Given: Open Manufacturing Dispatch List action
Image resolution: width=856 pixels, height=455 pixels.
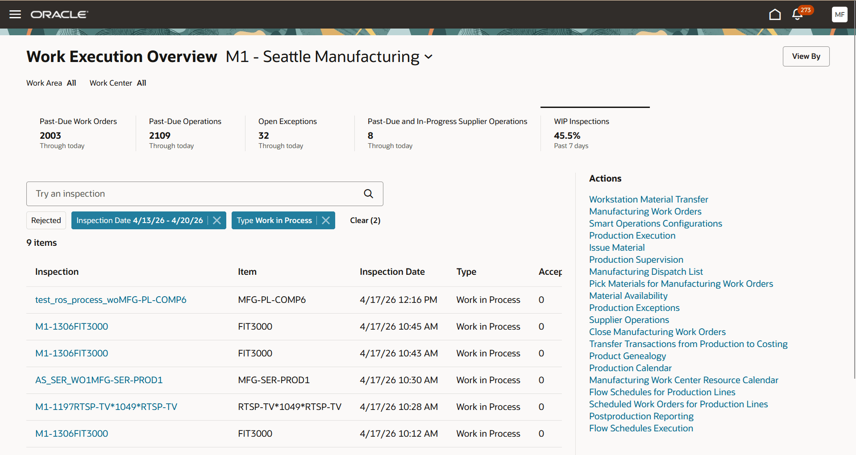Looking at the screenshot, I should click(646, 272).
